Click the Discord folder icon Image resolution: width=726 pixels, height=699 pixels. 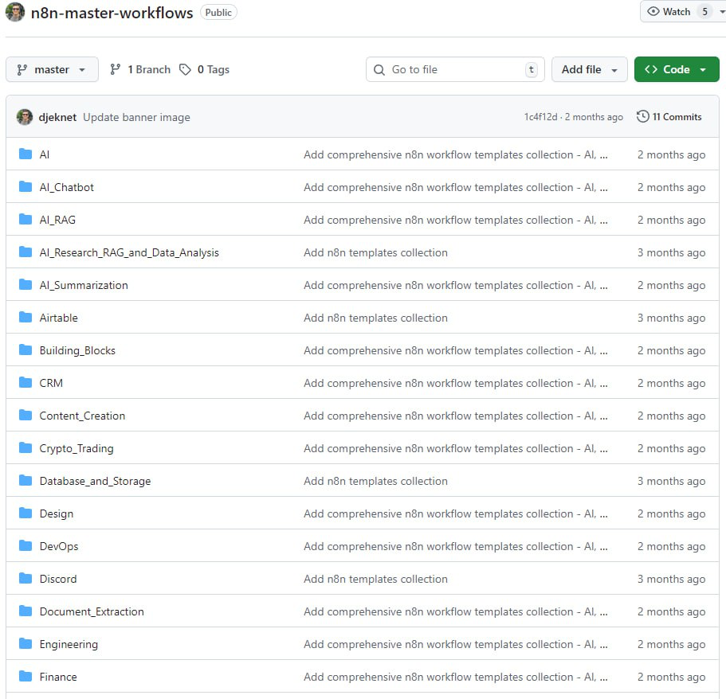coord(26,578)
